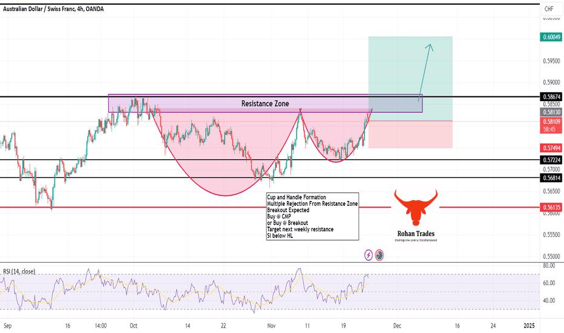Image resolution: width=564 pixels, height=333 pixels.
Task: Open the CHF currency selector
Action: click(x=549, y=8)
